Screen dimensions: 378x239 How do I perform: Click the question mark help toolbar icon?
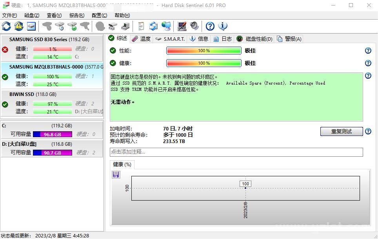pos(210,26)
